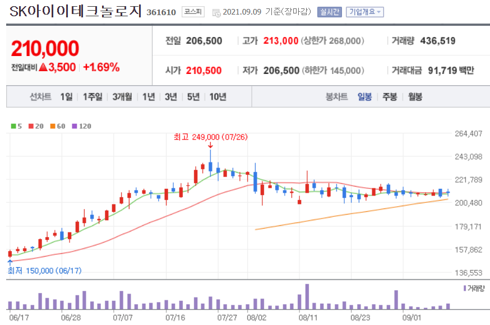Click the current price 210,000

pos(45,48)
